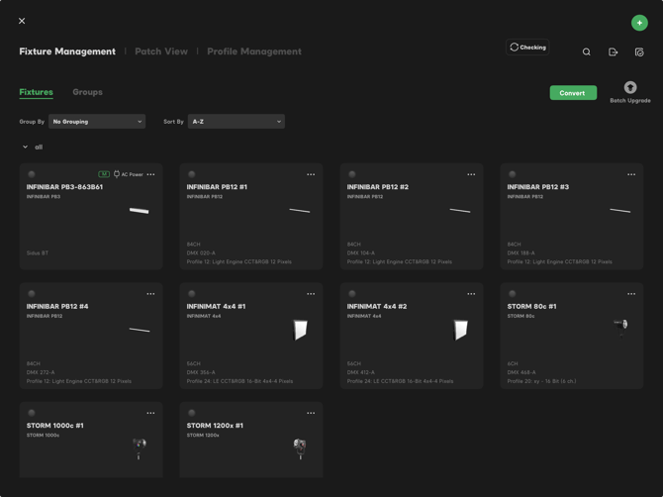Image resolution: width=663 pixels, height=497 pixels.
Task: Toggle status dot on INFINIBAR PB12 #3
Action: pos(512,174)
